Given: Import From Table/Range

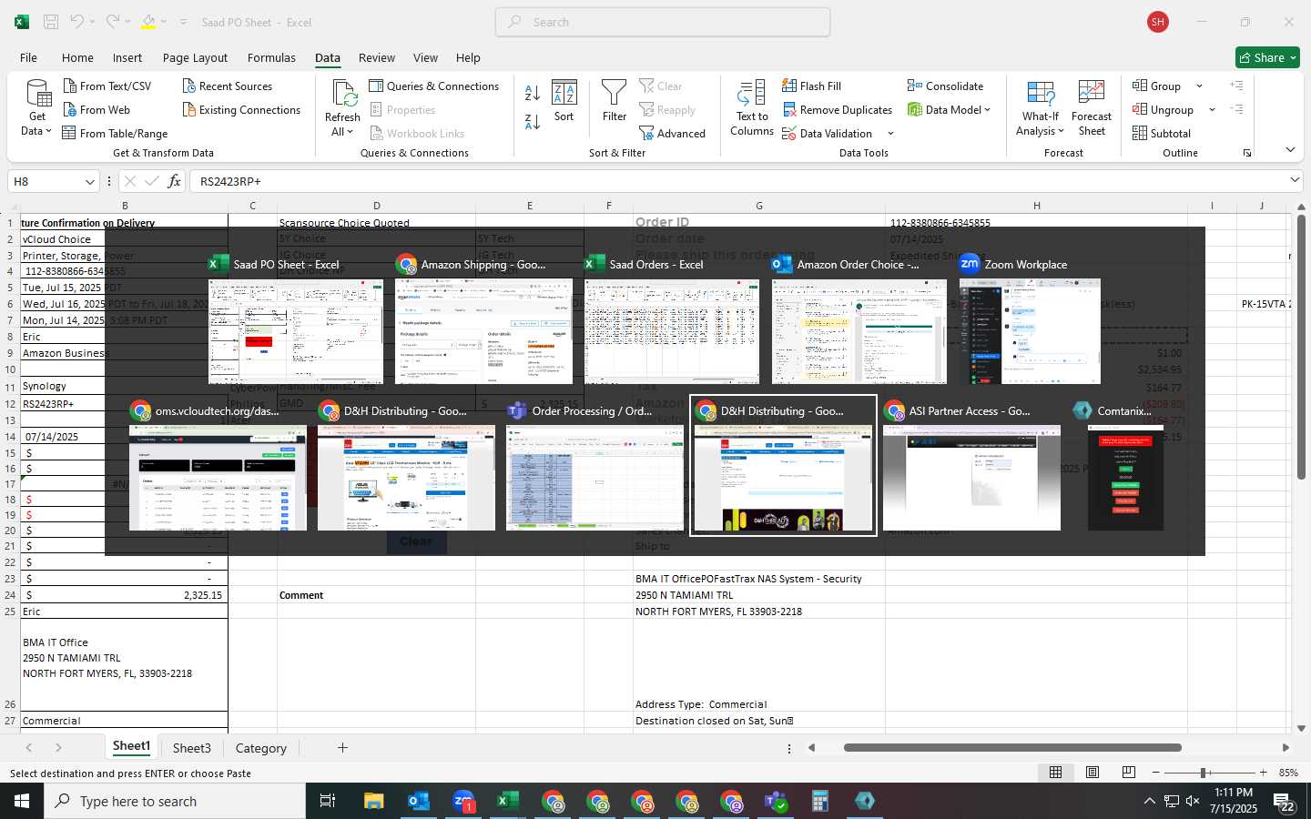Looking at the screenshot, I should tap(115, 133).
